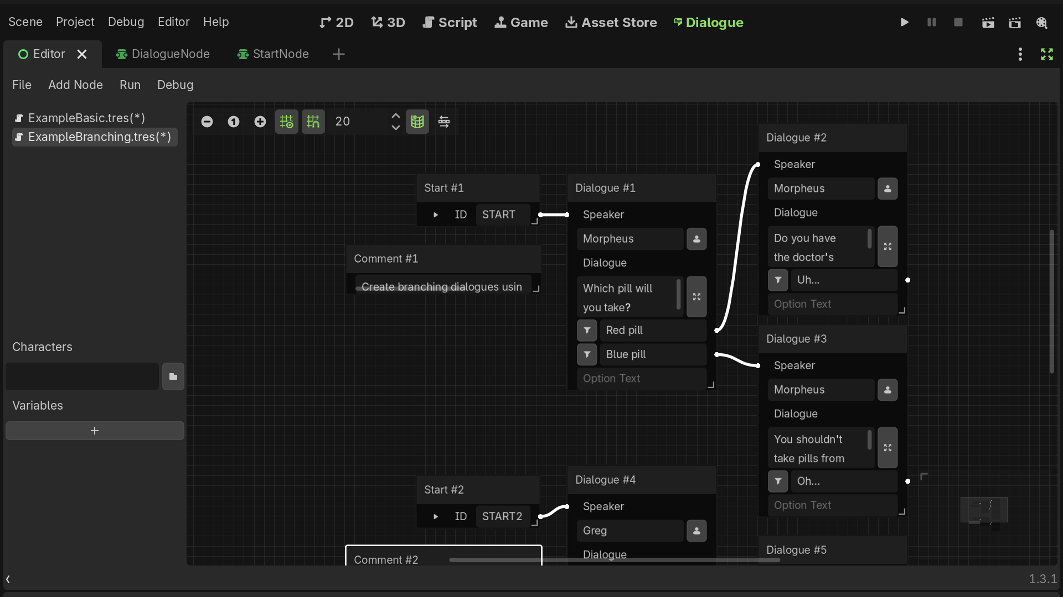Add a new scene tab

339,54
